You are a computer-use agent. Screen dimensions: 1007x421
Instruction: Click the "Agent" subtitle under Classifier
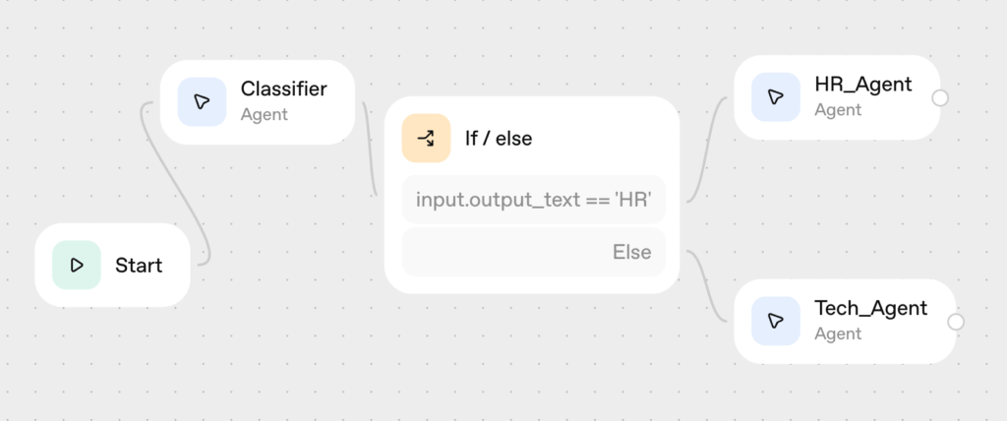(x=264, y=114)
